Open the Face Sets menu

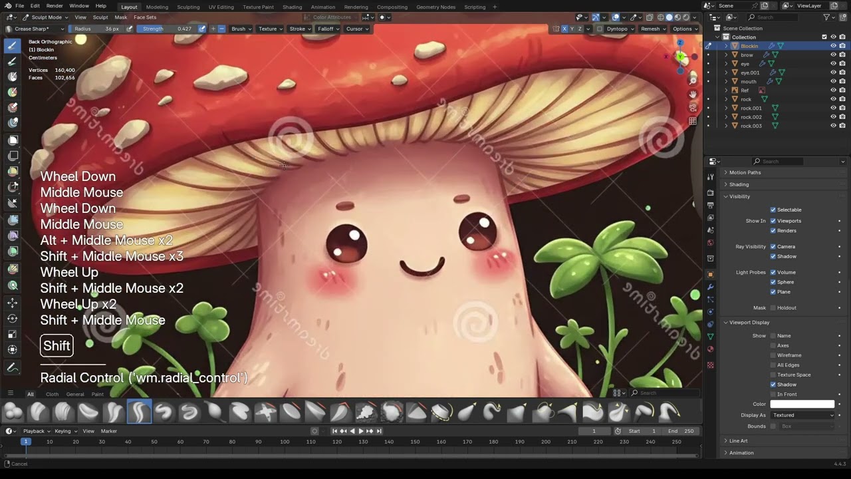145,17
